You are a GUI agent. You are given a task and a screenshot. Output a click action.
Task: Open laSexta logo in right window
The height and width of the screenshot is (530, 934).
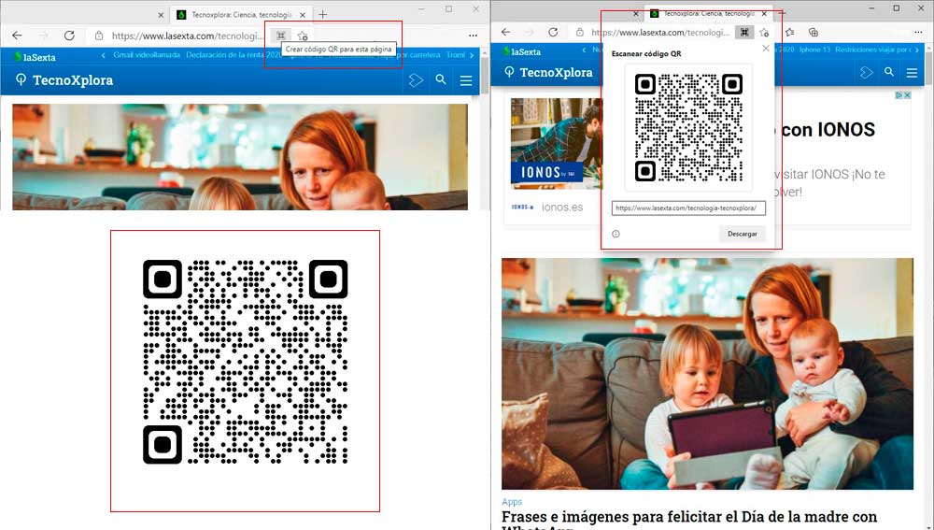(x=522, y=51)
